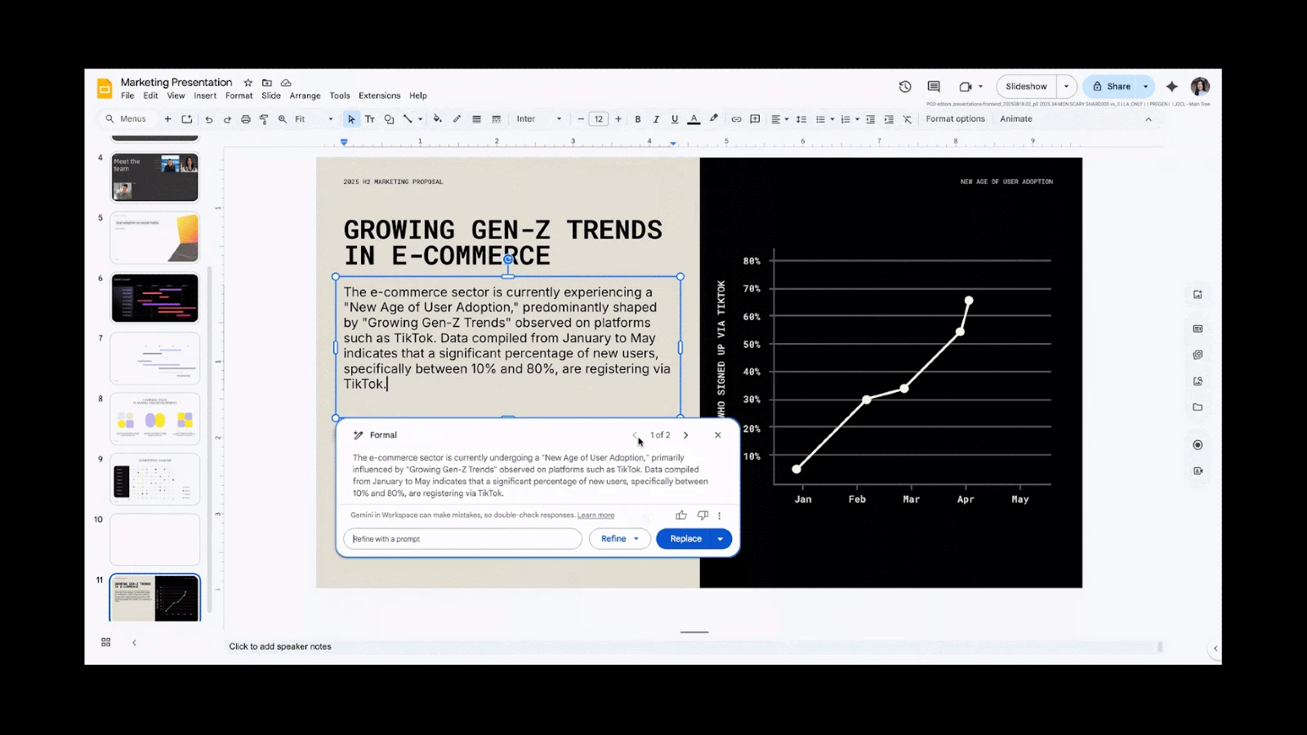Click the Menus search box
The width and height of the screenshot is (1307, 735).
coord(127,119)
